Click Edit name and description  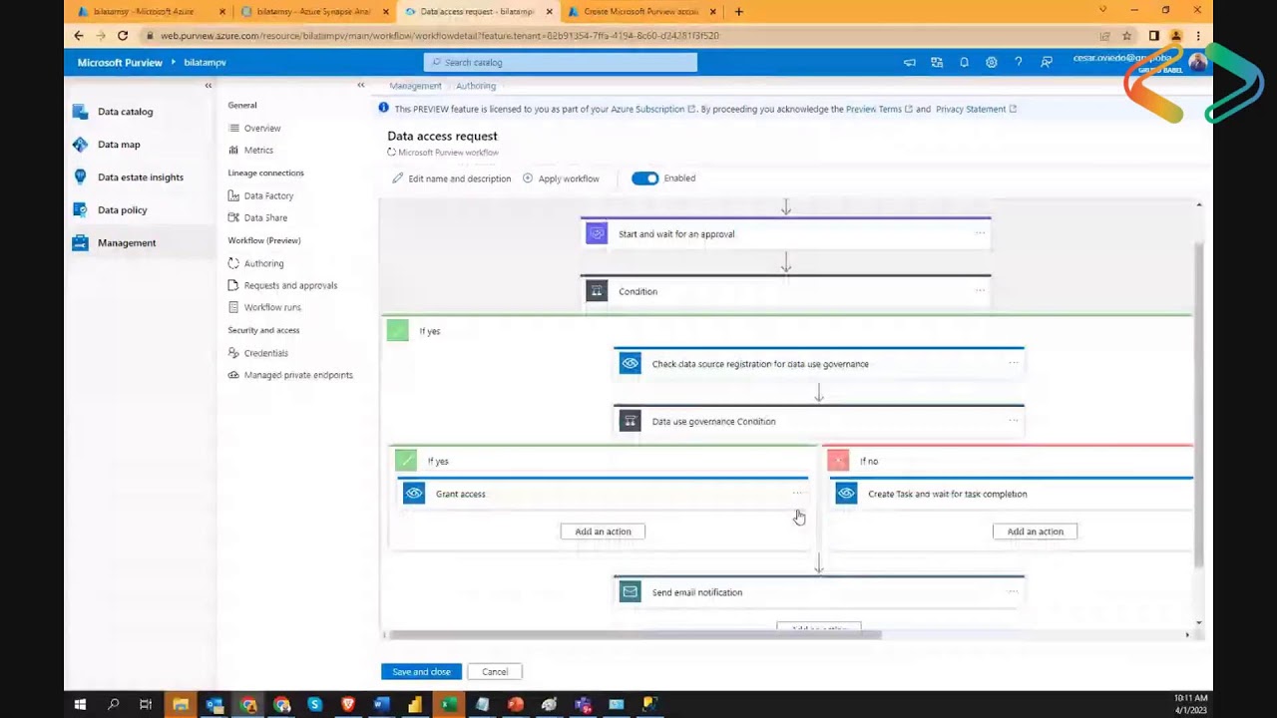click(451, 179)
